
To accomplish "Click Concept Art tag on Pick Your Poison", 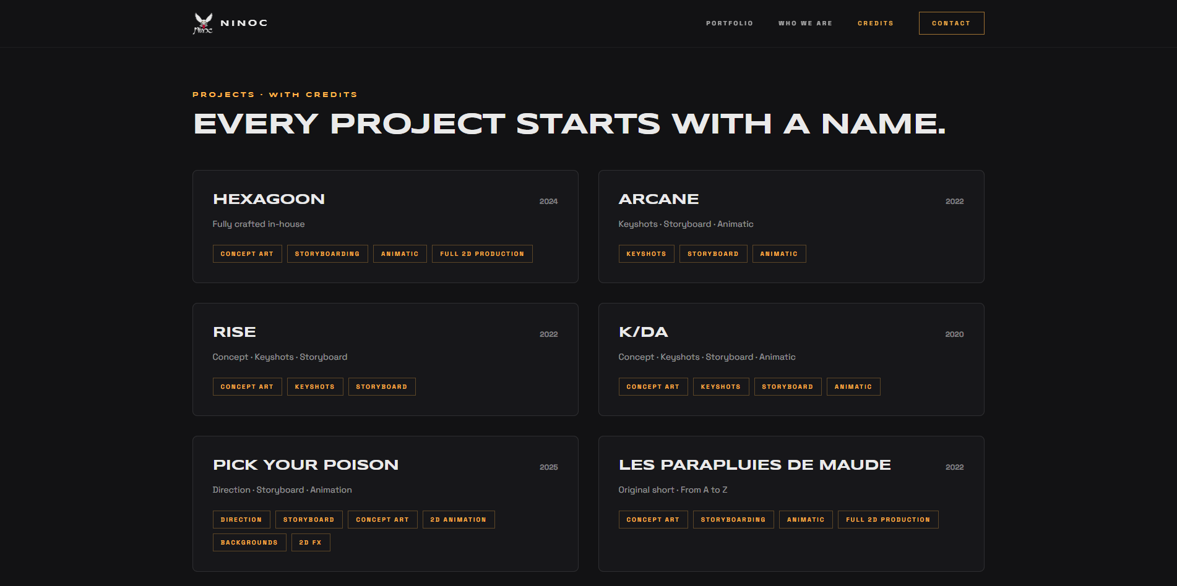I will click(382, 520).
